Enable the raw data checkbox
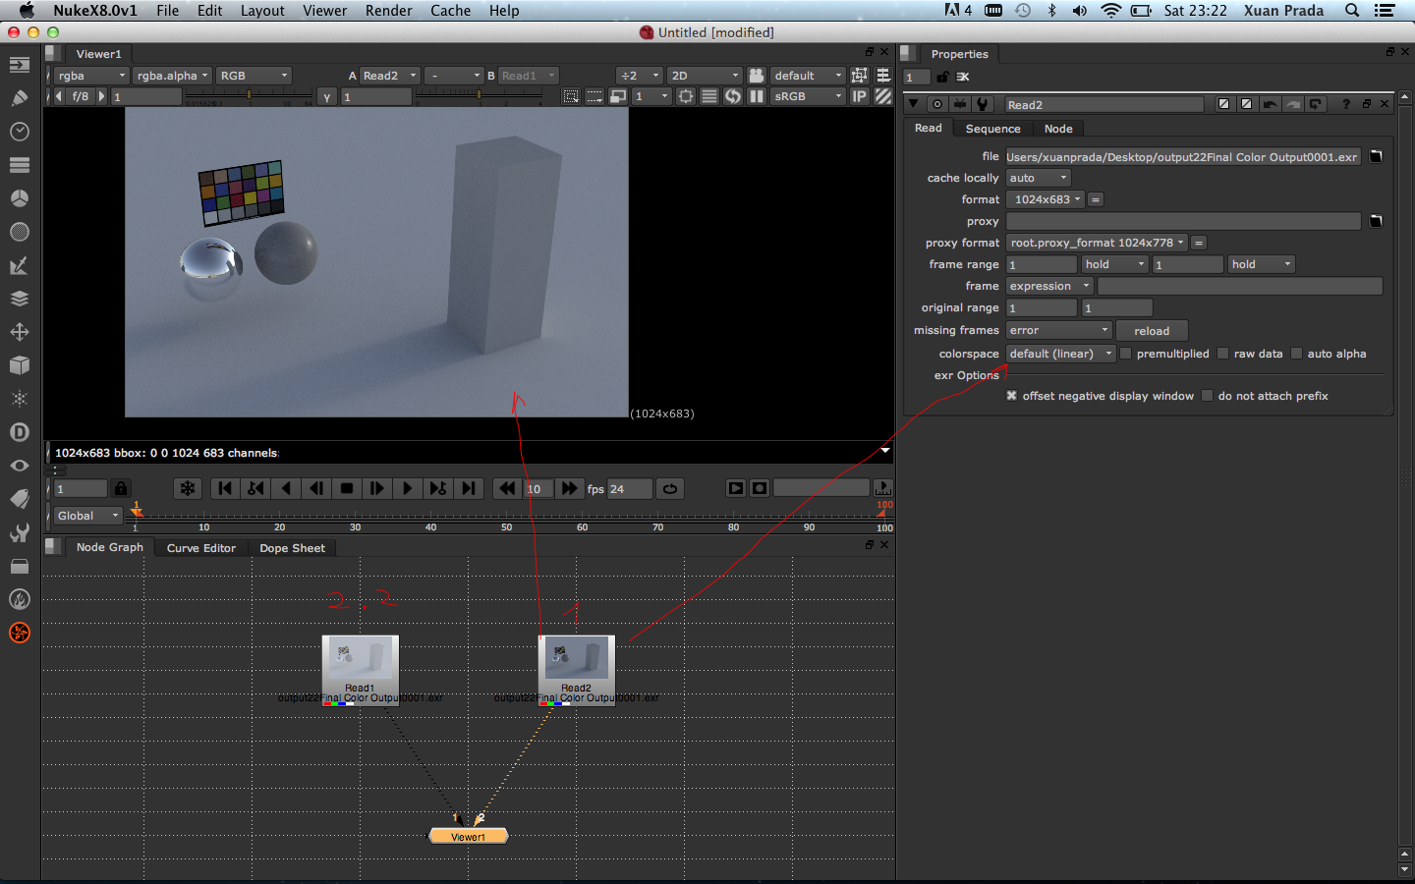This screenshot has width=1415, height=884. (x=1223, y=354)
